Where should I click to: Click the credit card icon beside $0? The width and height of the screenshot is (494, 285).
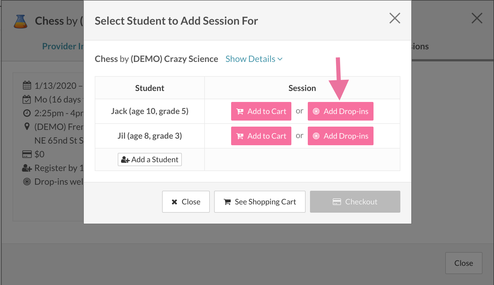pyautogui.click(x=27, y=154)
